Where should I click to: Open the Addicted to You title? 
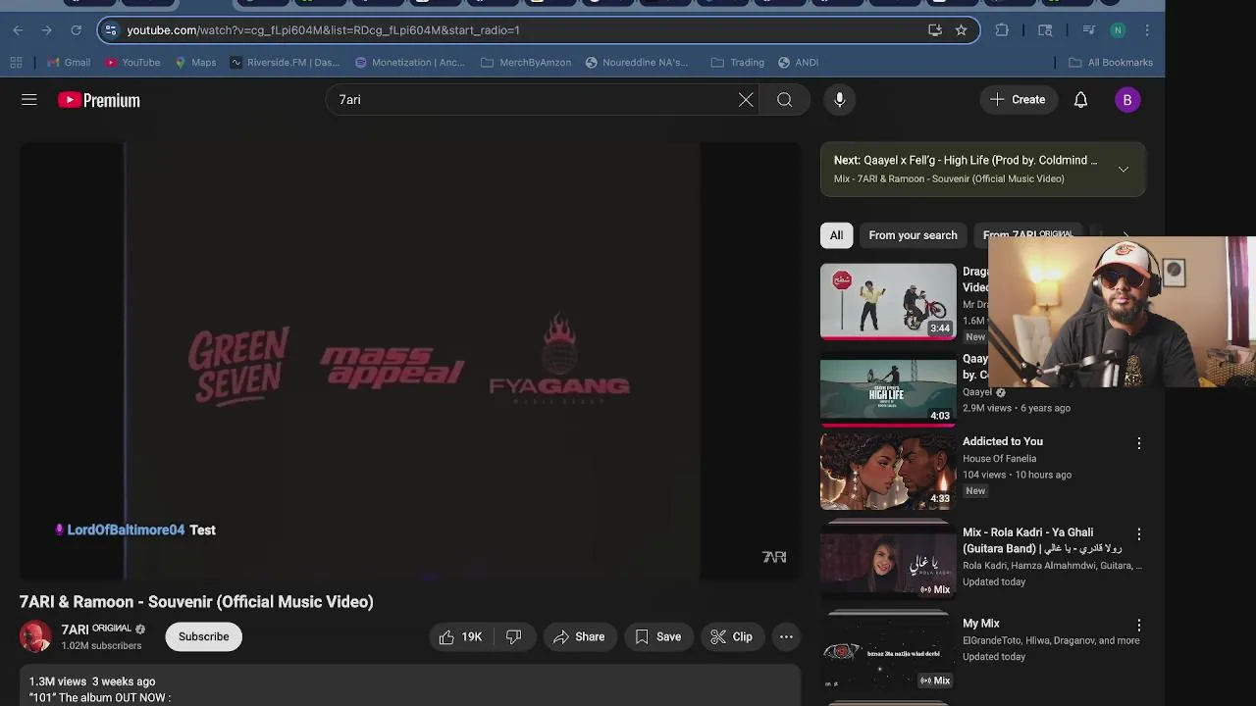pyautogui.click(x=1003, y=442)
